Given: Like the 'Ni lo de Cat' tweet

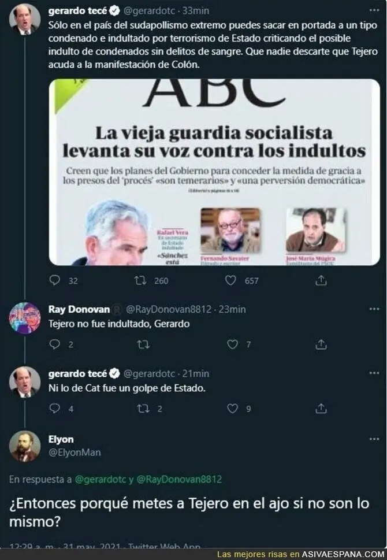Looking at the screenshot, I should click(x=232, y=408).
